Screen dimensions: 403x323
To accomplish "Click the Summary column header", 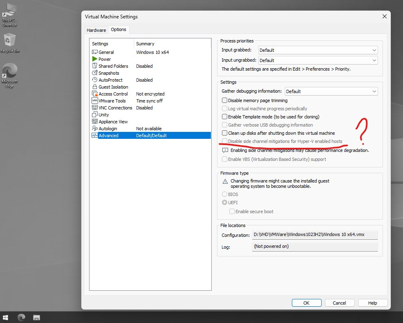I will click(x=172, y=44).
